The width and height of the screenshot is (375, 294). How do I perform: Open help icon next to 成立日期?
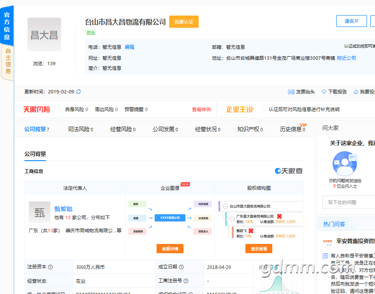[181, 267]
